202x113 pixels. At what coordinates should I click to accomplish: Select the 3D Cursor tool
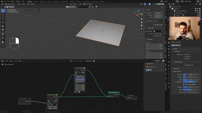point(3,15)
